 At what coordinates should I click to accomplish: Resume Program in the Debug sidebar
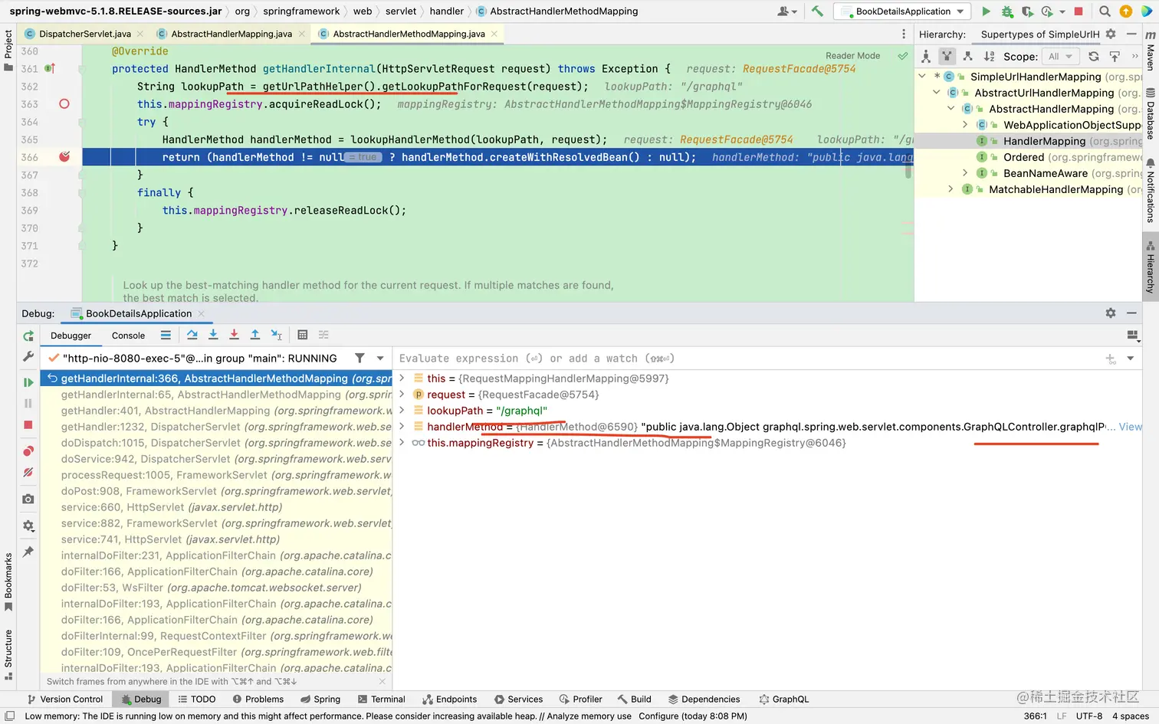pos(28,382)
